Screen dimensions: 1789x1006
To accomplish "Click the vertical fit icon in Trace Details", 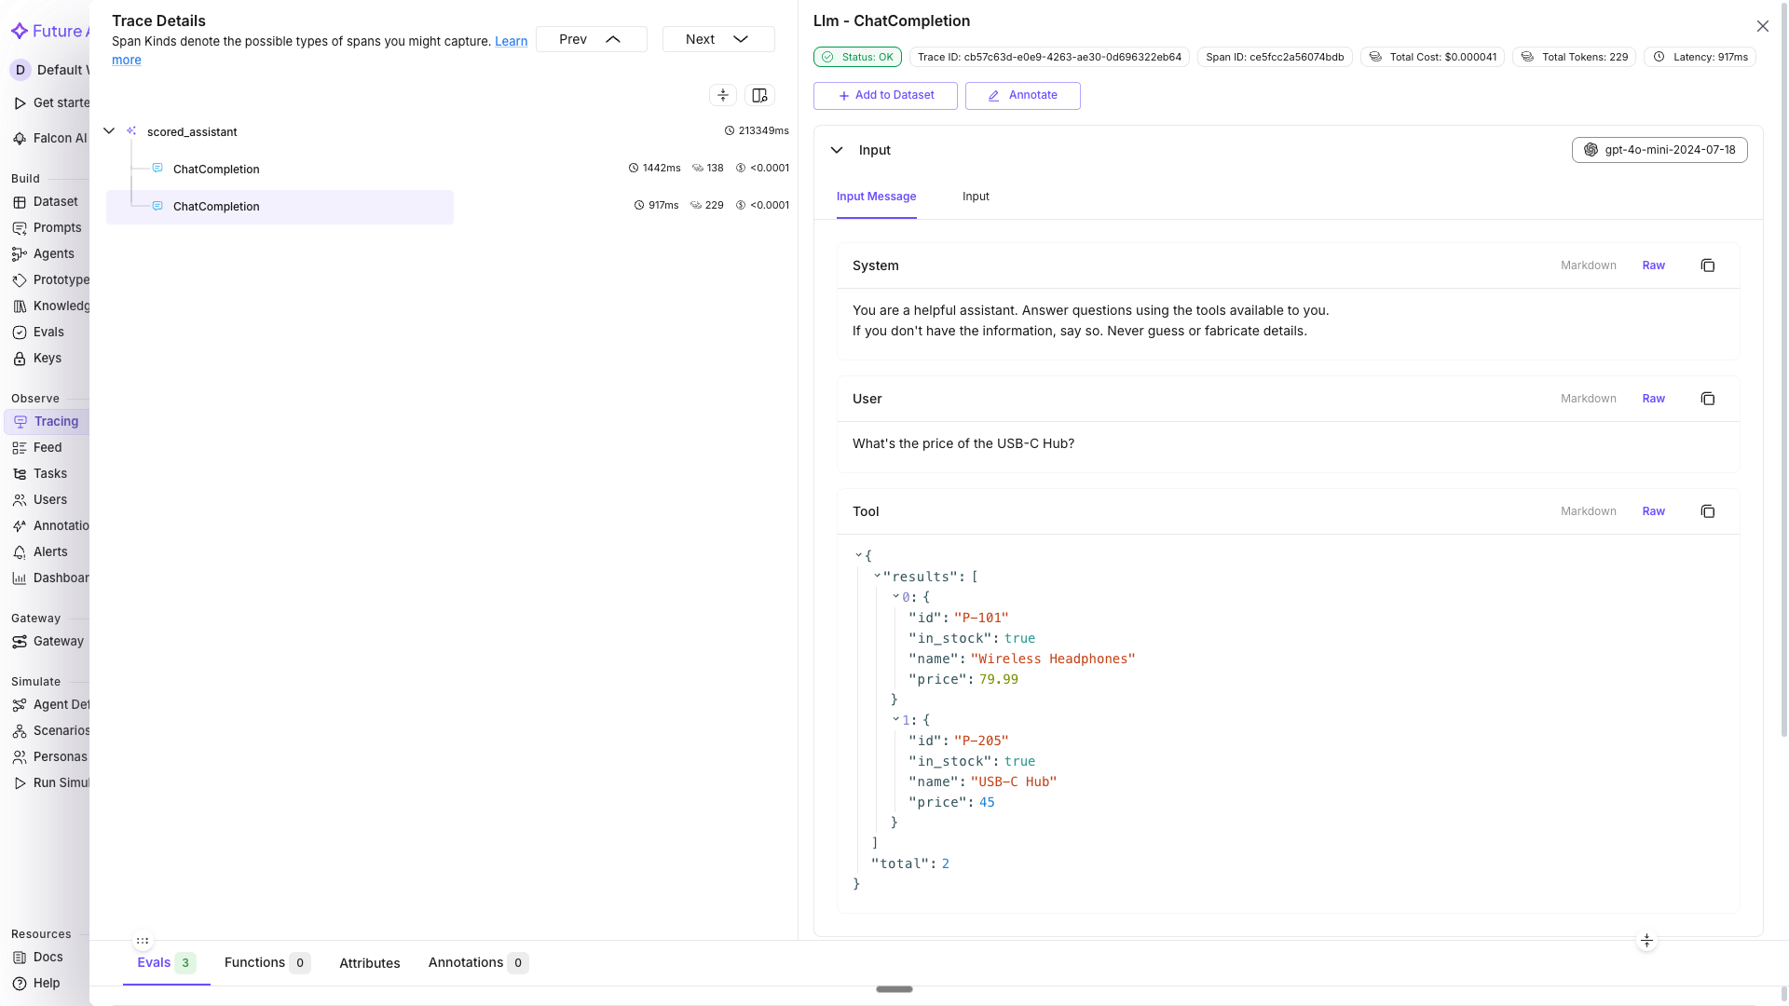I will click(x=723, y=95).
